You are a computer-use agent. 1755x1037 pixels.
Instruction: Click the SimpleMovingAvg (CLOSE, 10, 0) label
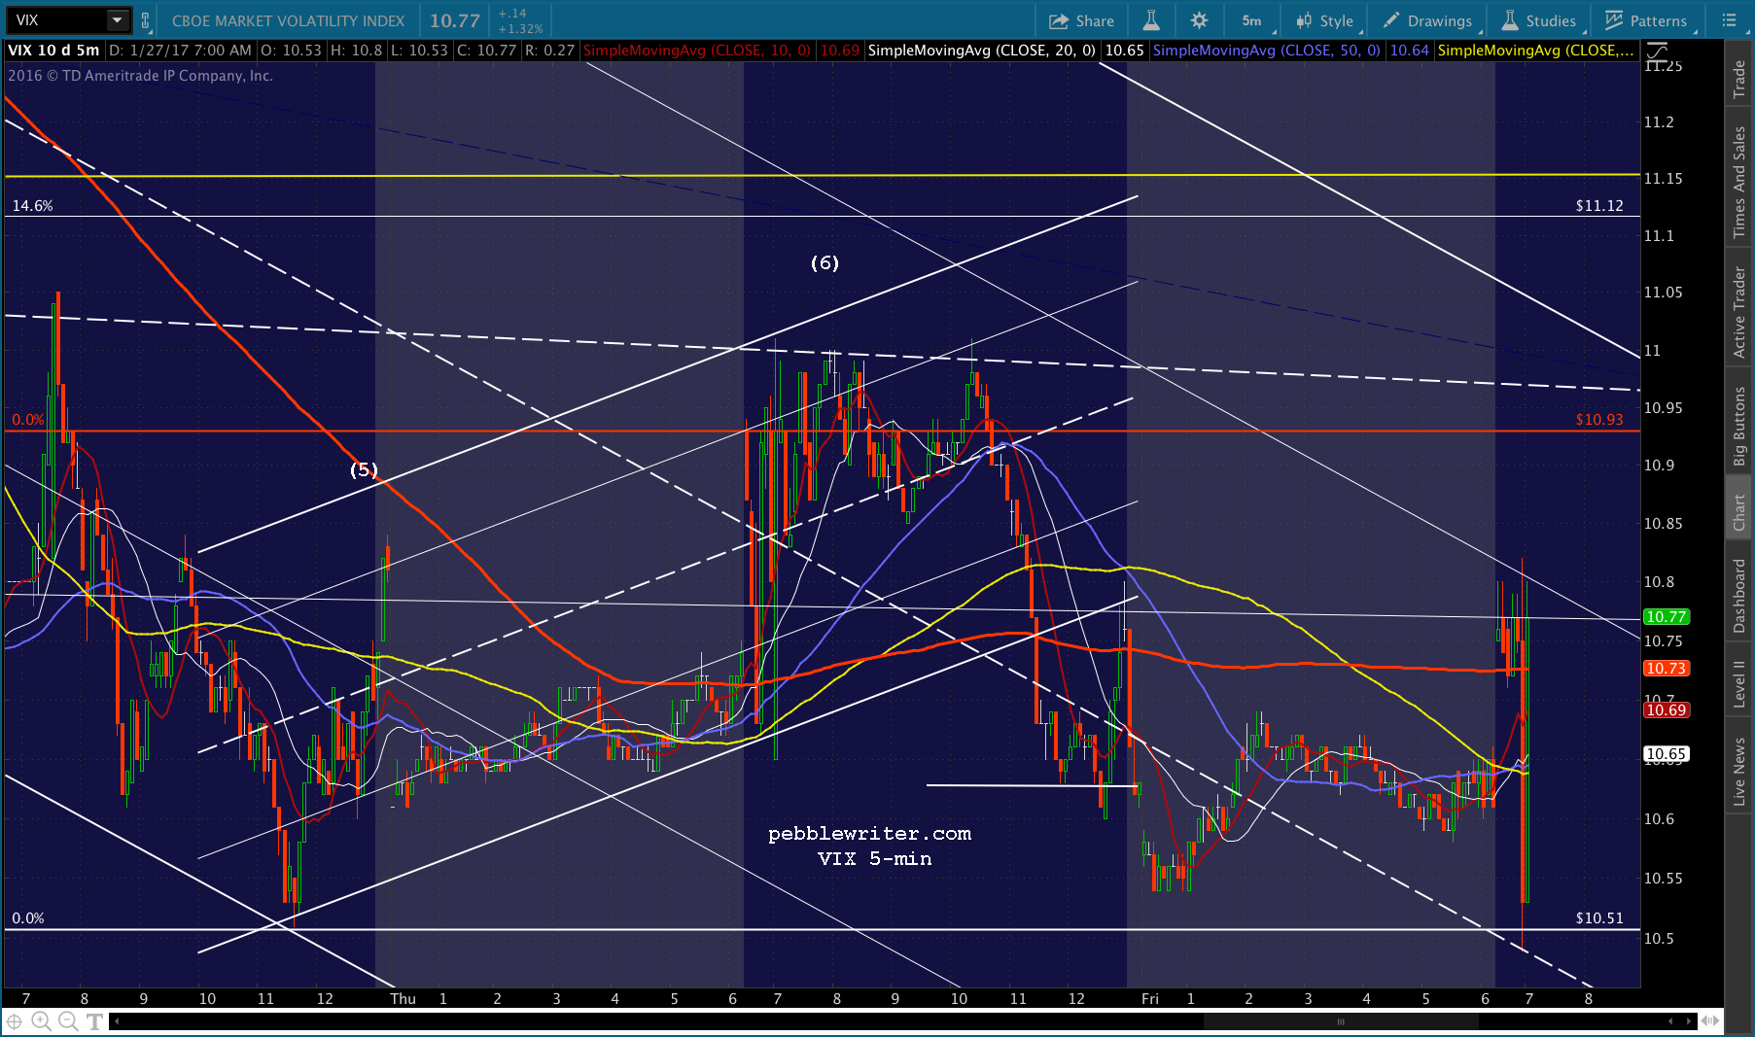tap(696, 50)
